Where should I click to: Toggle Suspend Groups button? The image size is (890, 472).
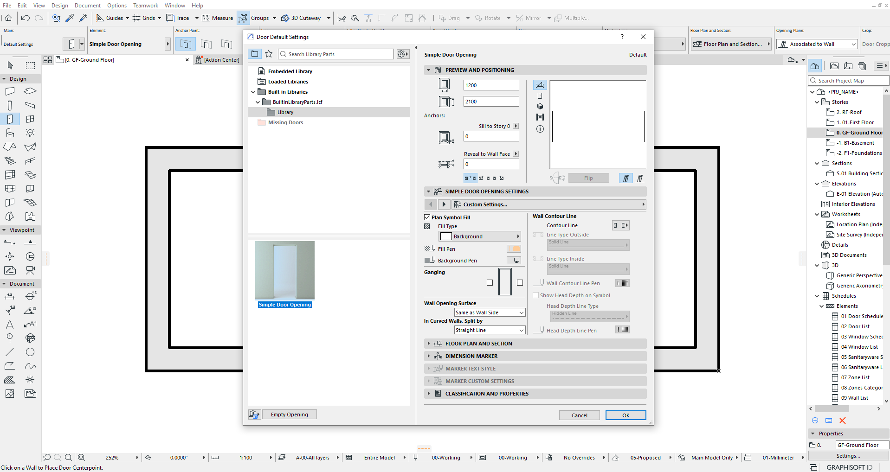pyautogui.click(x=243, y=18)
